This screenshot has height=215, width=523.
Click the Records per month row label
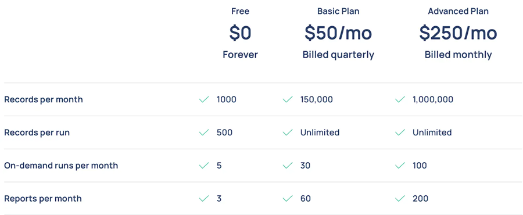pyautogui.click(x=44, y=99)
